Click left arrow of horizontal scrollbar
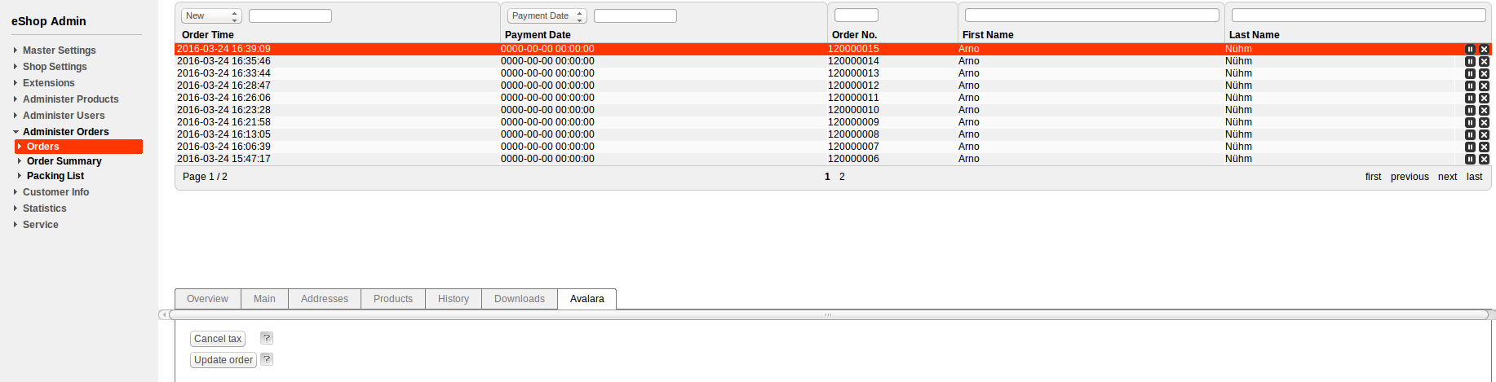This screenshot has width=1496, height=382. 164,314
